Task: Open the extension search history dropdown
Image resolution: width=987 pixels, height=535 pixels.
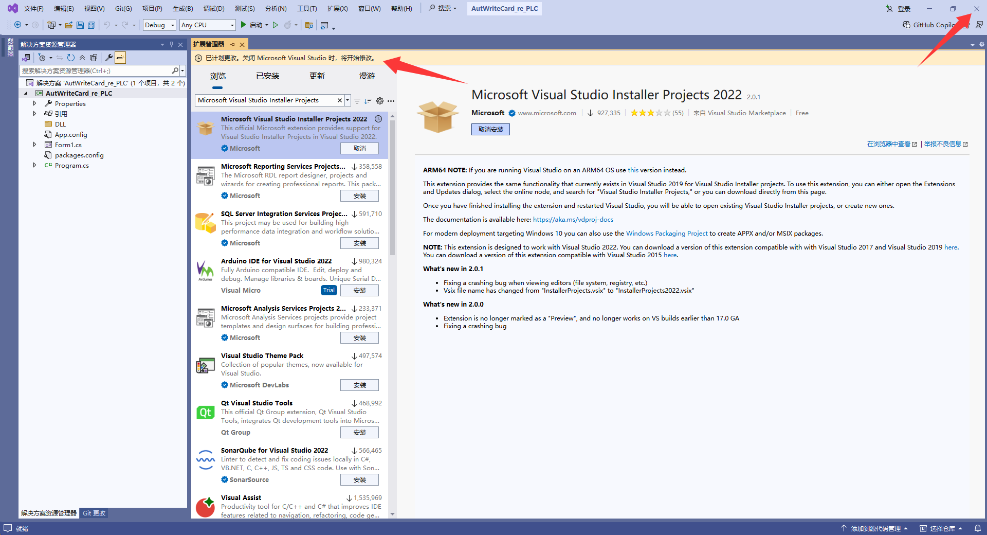Action: pos(348,100)
